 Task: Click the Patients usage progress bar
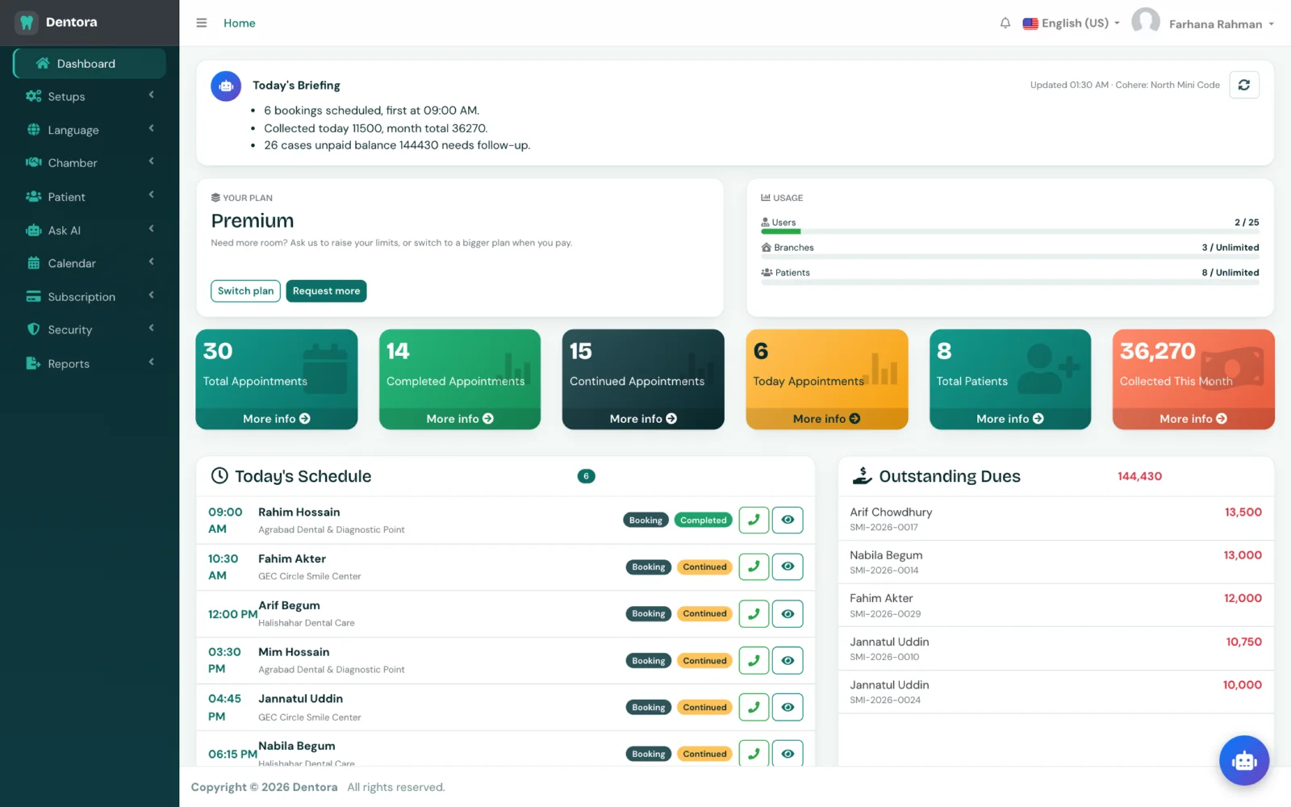click(1009, 282)
